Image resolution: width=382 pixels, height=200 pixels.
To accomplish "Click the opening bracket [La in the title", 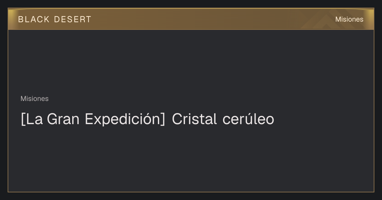I will (x=32, y=119).
